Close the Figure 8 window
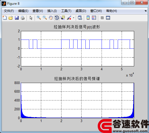Screen dimensions: 149x133 click(x=142, y=2)
